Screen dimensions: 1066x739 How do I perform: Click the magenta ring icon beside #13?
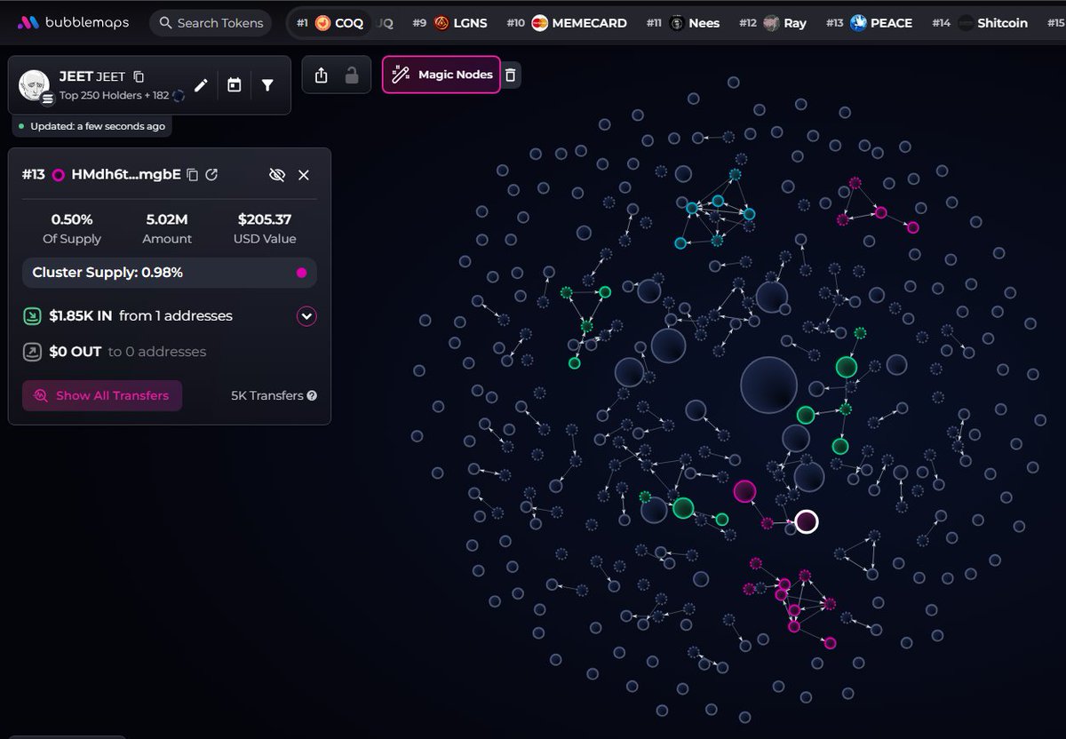click(59, 175)
